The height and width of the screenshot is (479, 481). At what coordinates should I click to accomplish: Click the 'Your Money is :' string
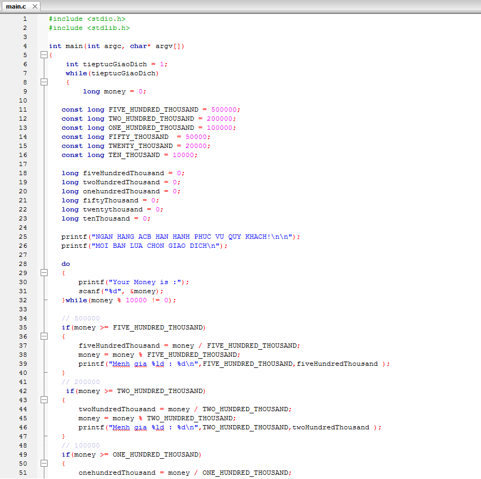tap(145, 282)
